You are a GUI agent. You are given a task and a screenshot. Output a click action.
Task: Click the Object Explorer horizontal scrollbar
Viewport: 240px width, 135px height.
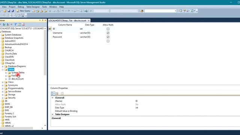coord(16,128)
